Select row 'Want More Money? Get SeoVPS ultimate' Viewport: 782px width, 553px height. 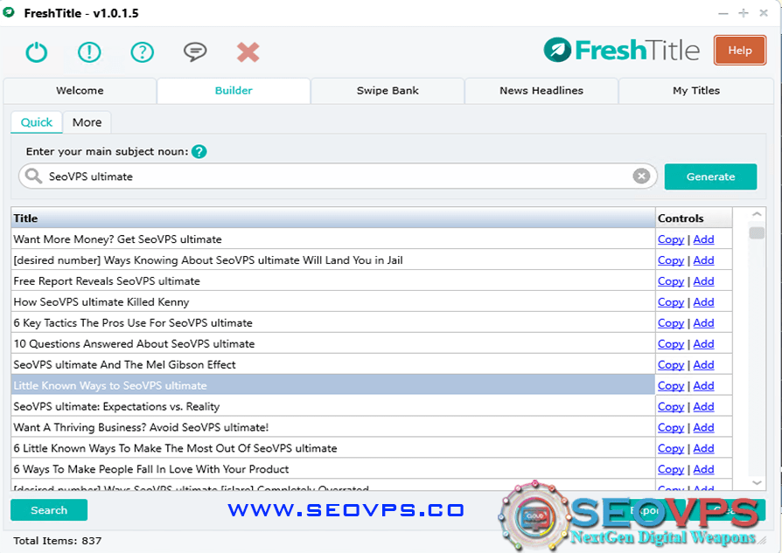point(333,239)
